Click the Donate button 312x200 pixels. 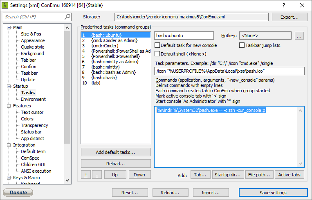[x=18, y=192]
